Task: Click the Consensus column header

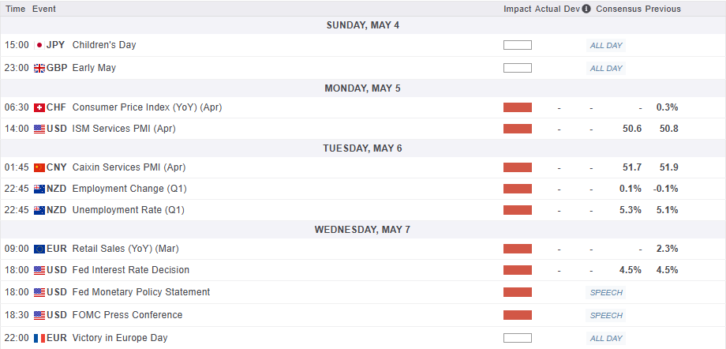Action: tap(619, 9)
